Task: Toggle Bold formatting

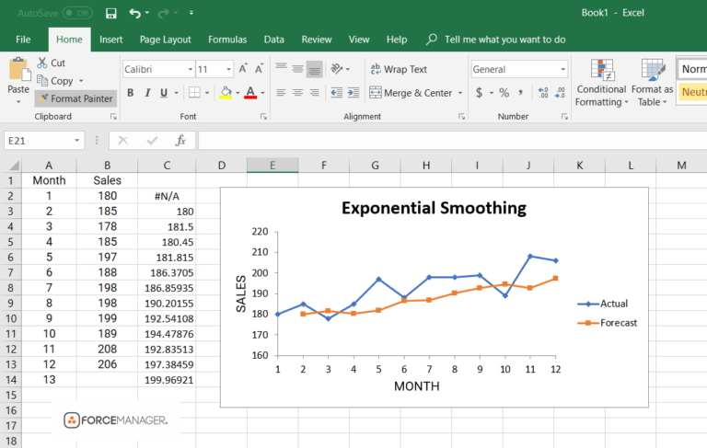Action: [131, 93]
